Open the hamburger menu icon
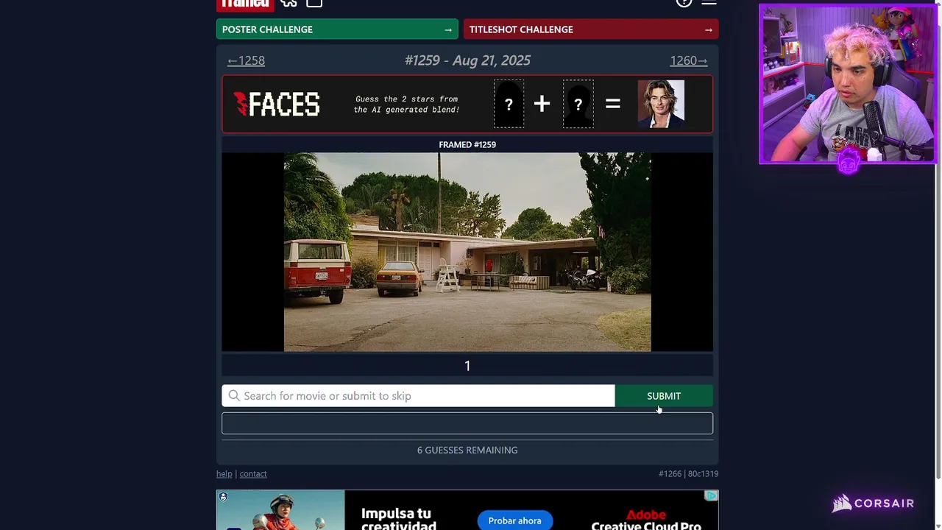 point(709,3)
